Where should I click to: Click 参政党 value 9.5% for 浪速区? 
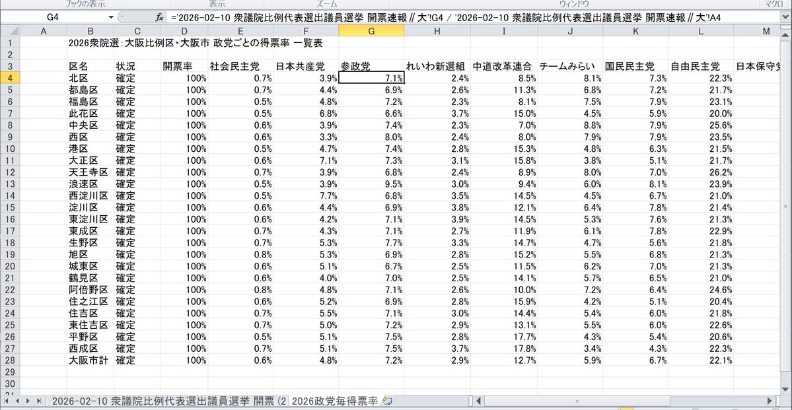click(x=371, y=184)
